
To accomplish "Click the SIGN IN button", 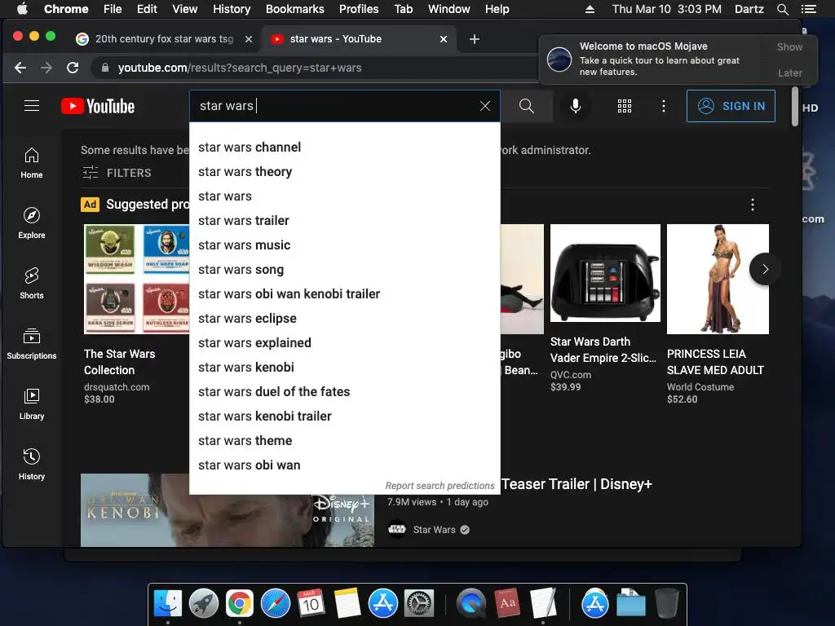I will pyautogui.click(x=731, y=106).
